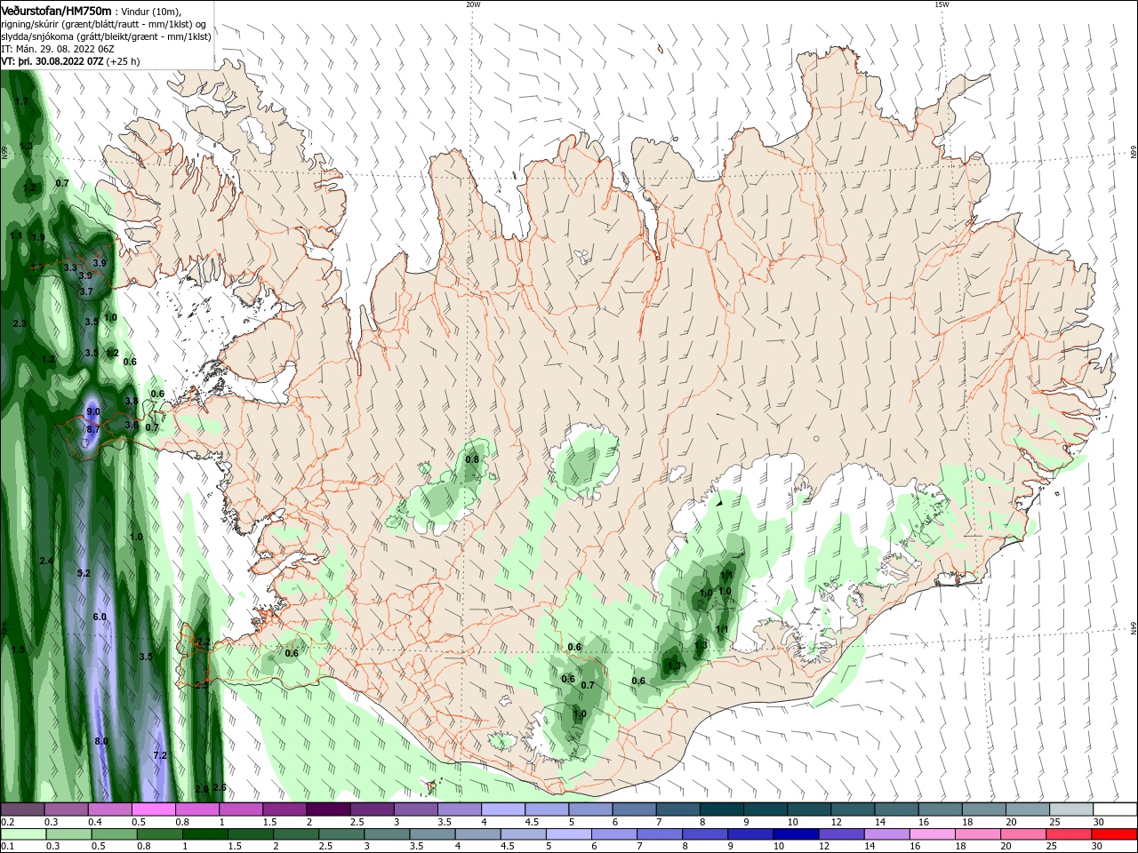Click the 0.8 value over the western glacier
The height and width of the screenshot is (853, 1138).
click(472, 459)
